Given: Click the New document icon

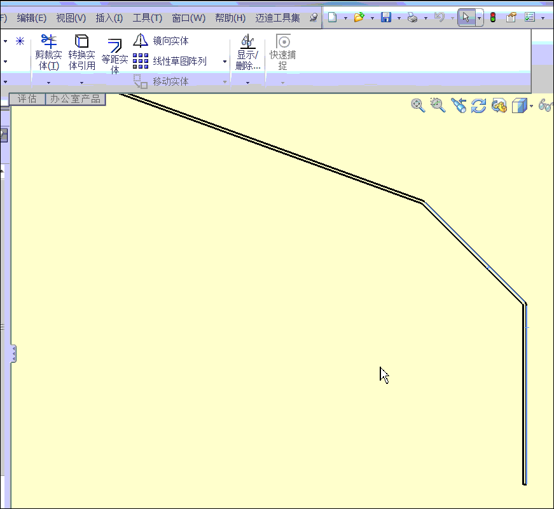Looking at the screenshot, I should pos(332,17).
